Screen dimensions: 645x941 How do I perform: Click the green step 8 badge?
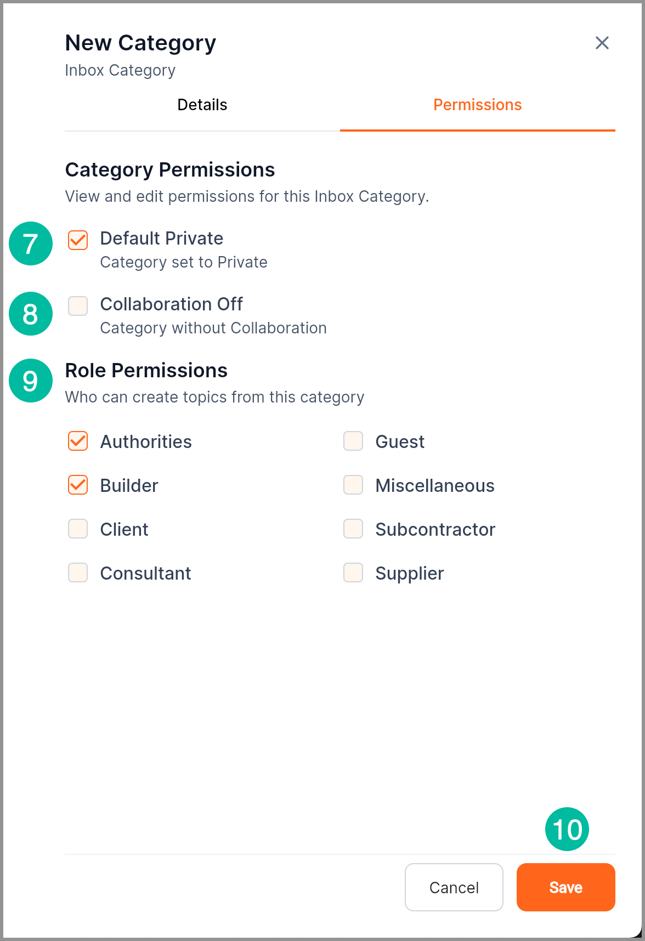[x=31, y=314]
